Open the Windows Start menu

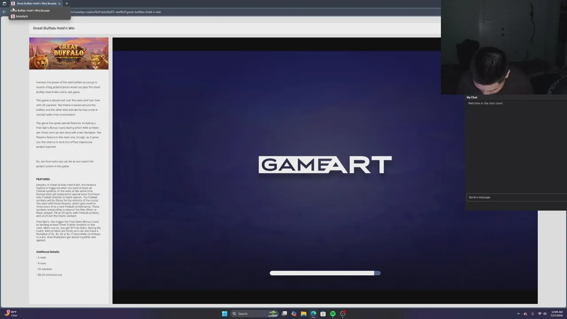click(x=225, y=314)
